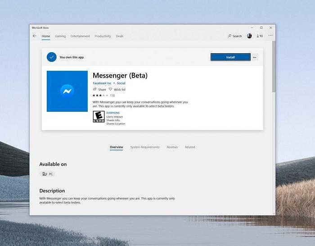This screenshot has height=246, width=315.
Task: Open the Facebook Inc publisher link
Action: pyautogui.click(x=102, y=83)
